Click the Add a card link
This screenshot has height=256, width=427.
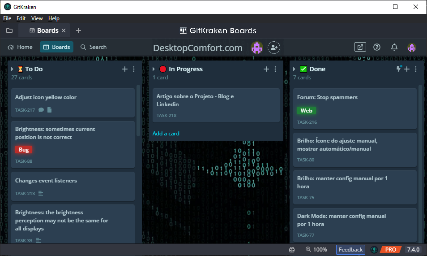coord(166,134)
